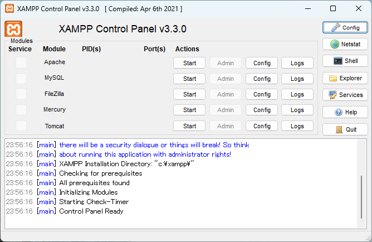The height and width of the screenshot is (242, 372).
Task: Open MySQL Logs menu
Action: 297,79
